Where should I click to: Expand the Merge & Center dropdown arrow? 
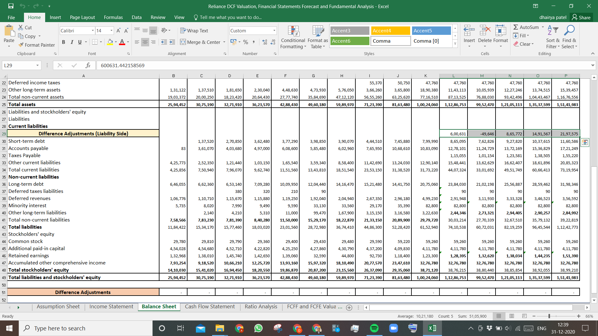224,42
